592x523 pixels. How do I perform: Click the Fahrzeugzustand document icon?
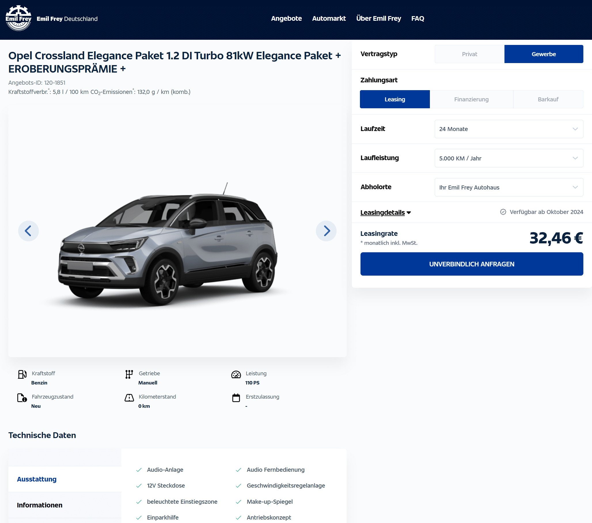tap(22, 397)
